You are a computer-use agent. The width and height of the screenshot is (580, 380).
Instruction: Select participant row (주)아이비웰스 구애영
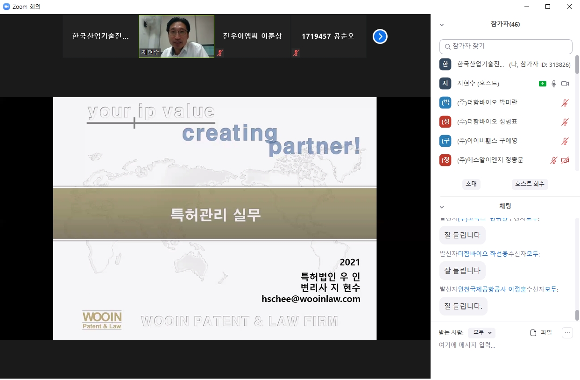506,141
